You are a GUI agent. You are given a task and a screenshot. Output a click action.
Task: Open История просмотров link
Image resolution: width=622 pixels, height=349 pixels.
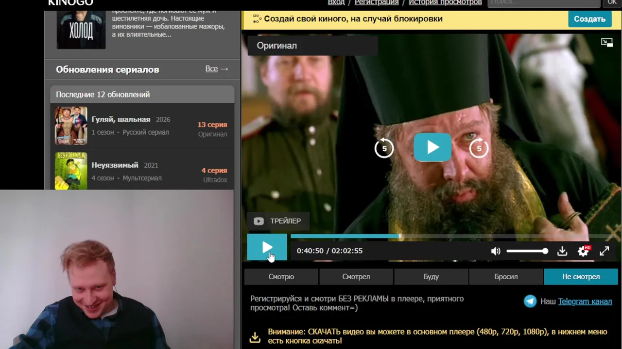(445, 2)
